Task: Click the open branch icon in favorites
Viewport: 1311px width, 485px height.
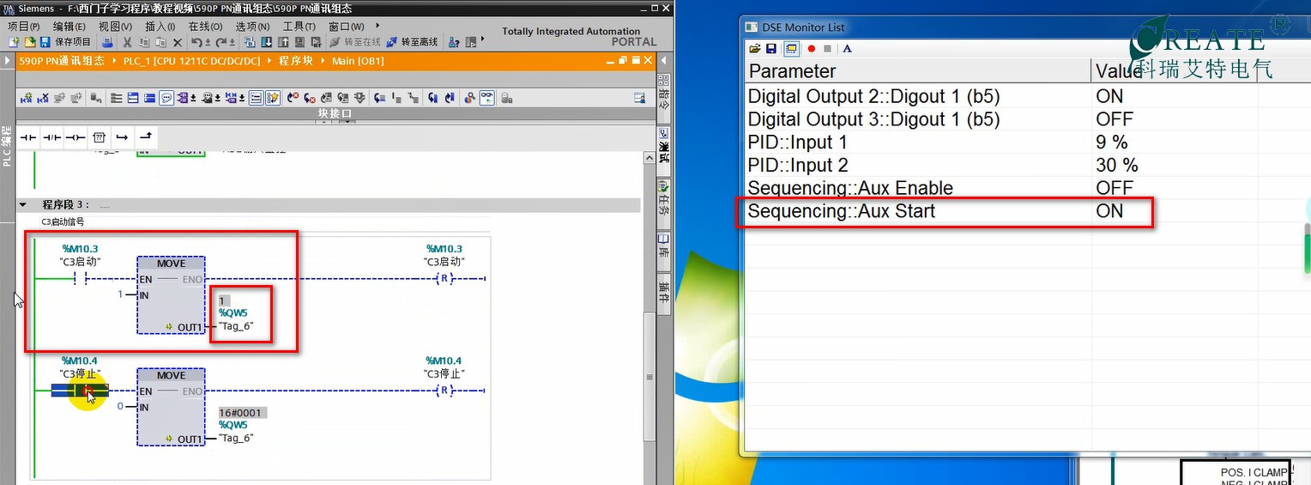Action: pyautogui.click(x=122, y=136)
